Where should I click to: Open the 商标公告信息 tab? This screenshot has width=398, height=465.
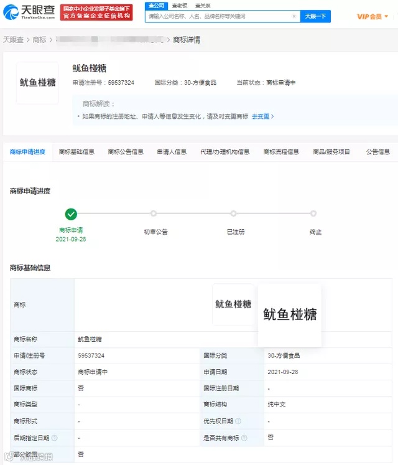click(x=126, y=152)
